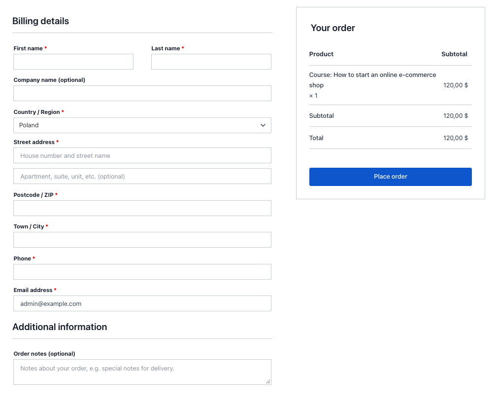
Task: Click the Order notes resize handle
Action: point(268,382)
